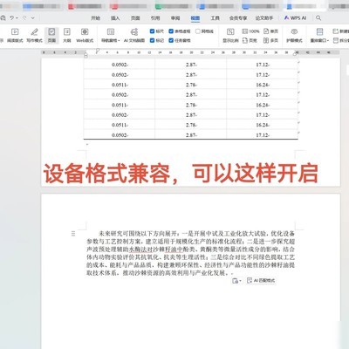Enable 写作模式 writing mode
The image size is (349, 349).
pyautogui.click(x=34, y=36)
